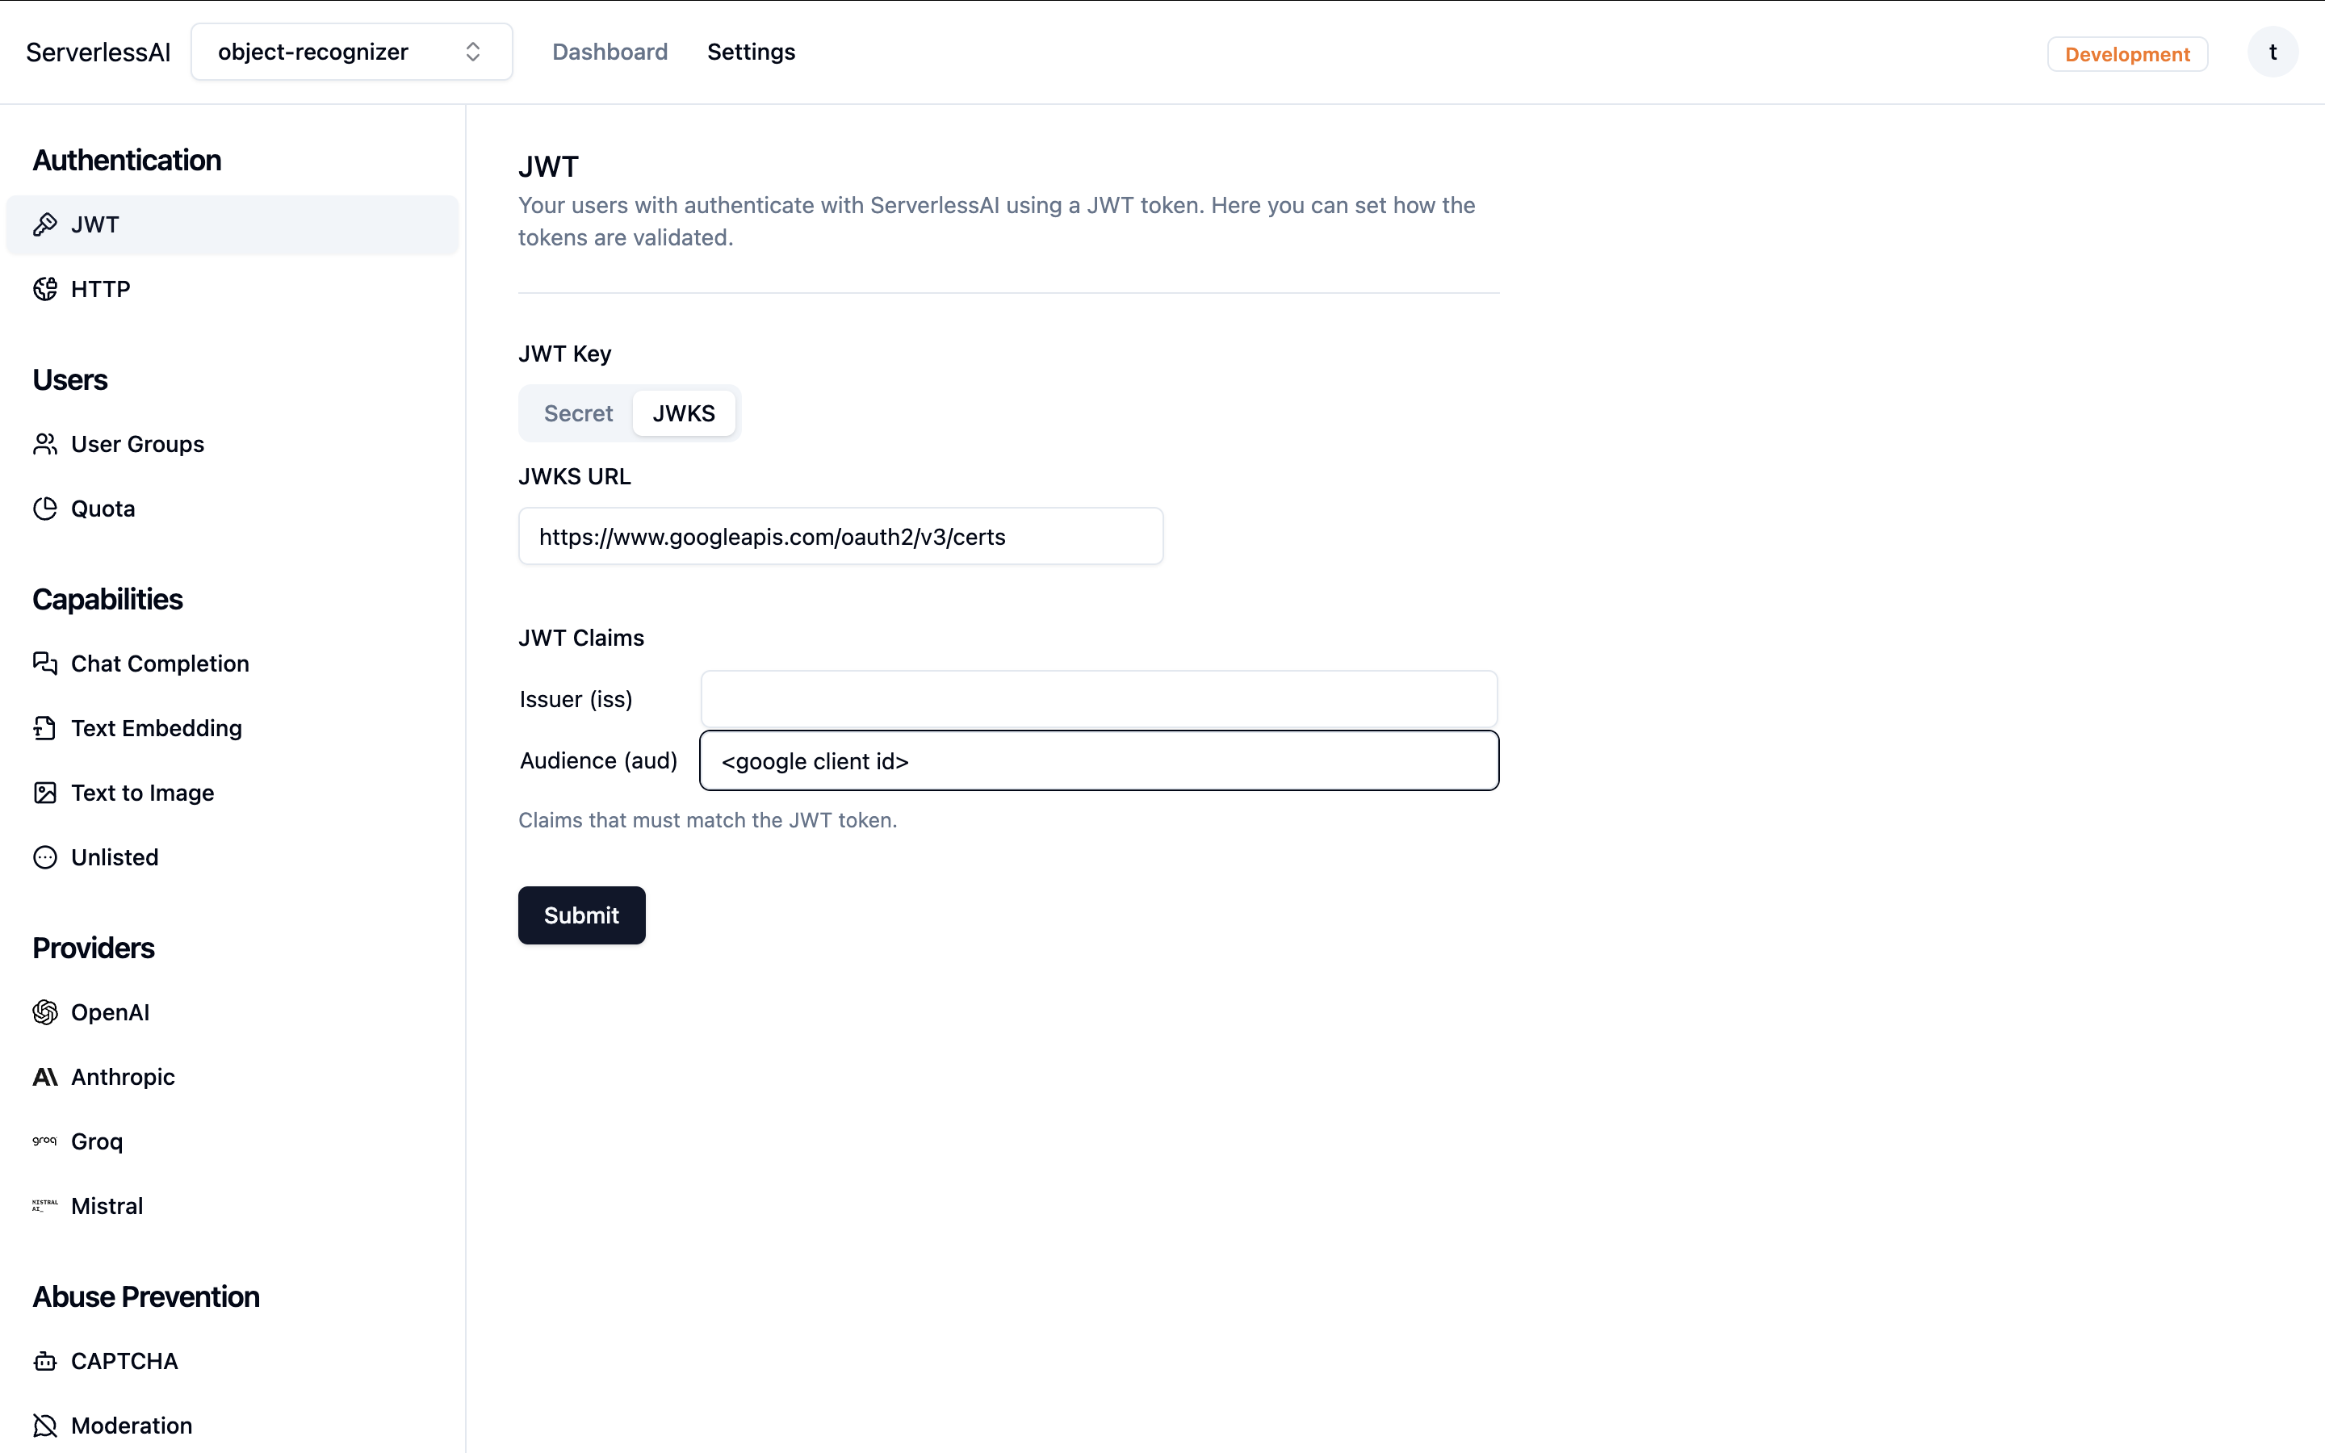Click the Mistral provider logo
The width and height of the screenshot is (2325, 1453).
(x=44, y=1205)
